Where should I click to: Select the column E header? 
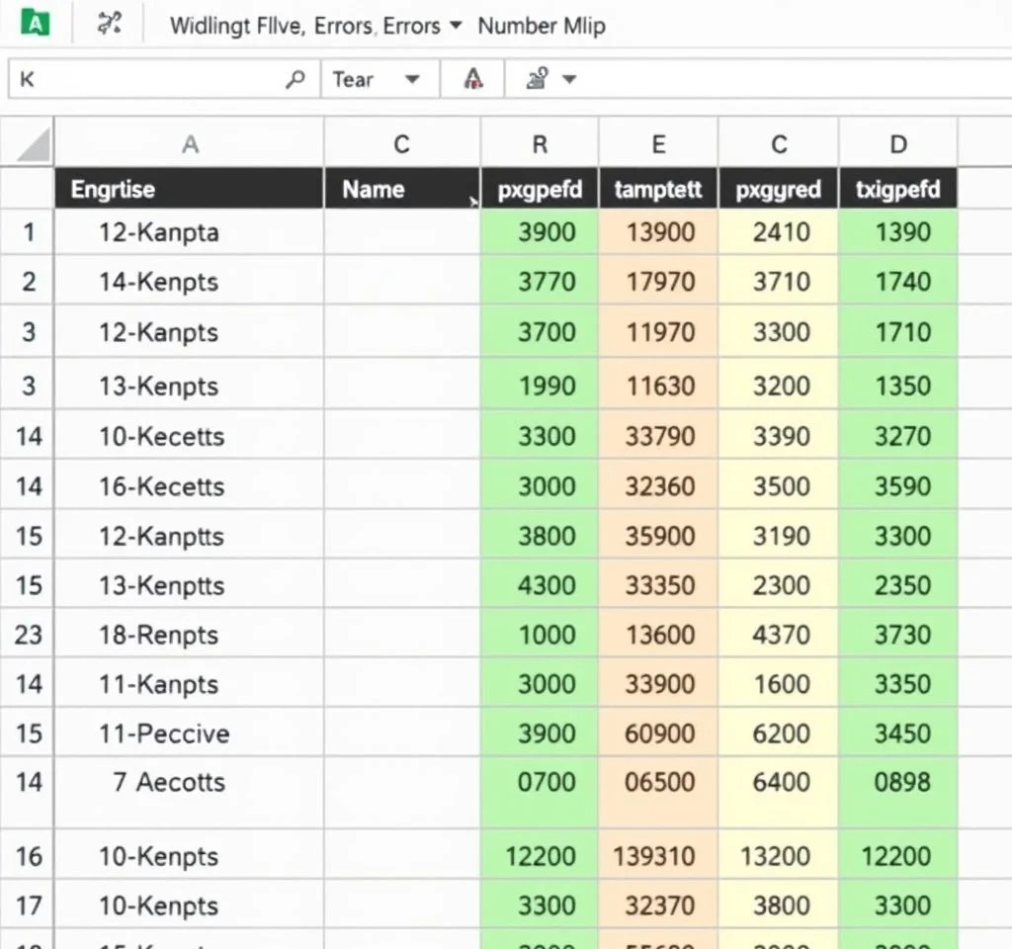(x=658, y=145)
